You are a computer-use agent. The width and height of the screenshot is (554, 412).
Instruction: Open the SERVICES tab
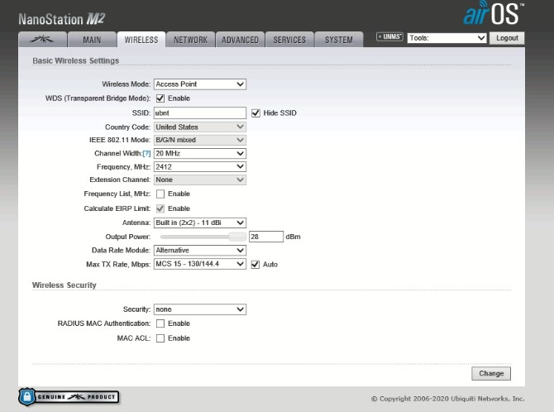pos(289,40)
